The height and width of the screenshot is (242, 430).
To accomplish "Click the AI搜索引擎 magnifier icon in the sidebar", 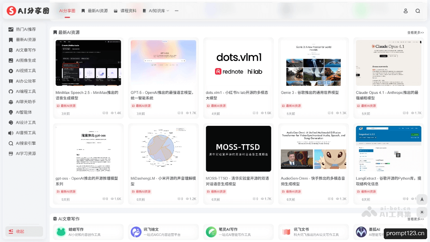I will coord(11,143).
